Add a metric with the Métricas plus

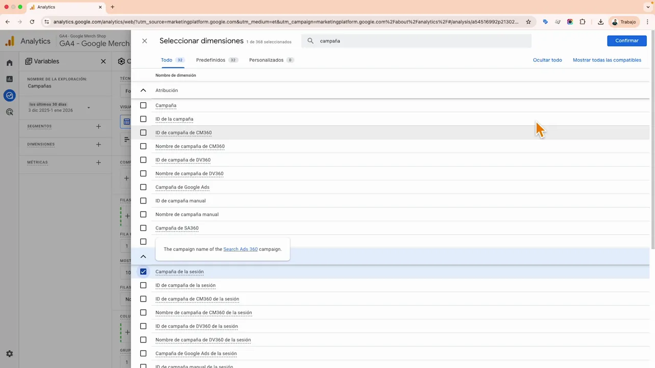[x=98, y=163]
